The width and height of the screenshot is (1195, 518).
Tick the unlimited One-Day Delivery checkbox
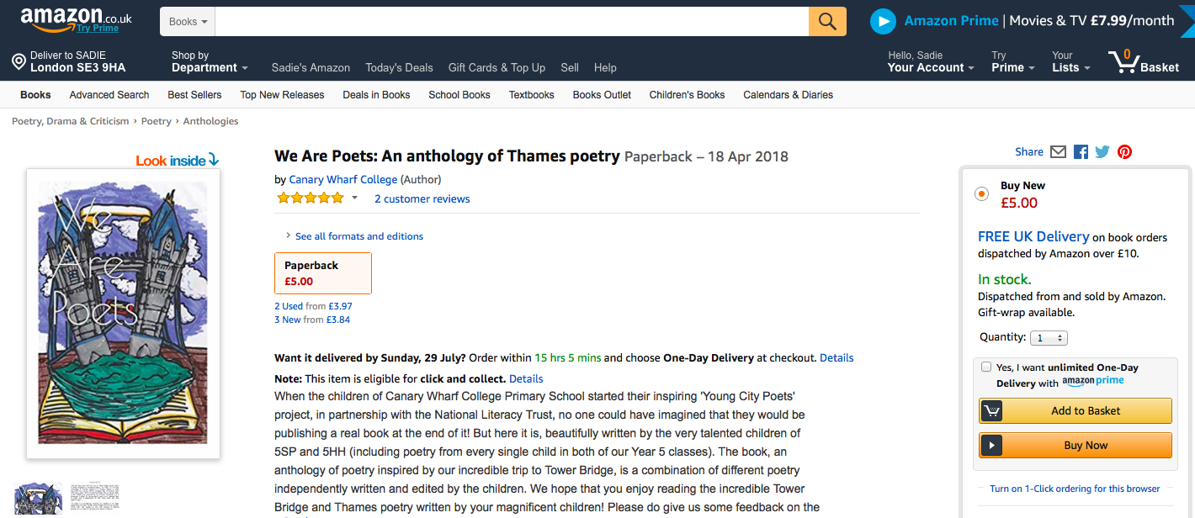986,367
